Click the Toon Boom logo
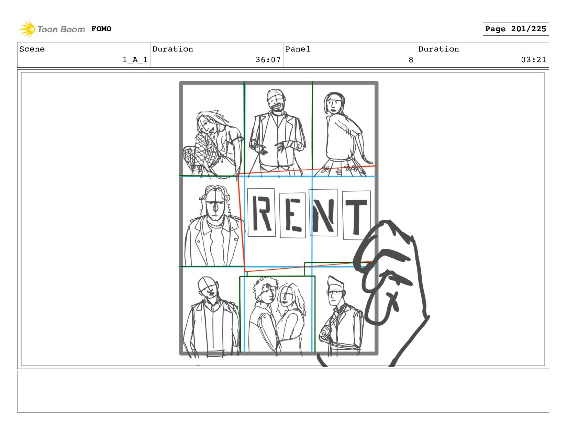 point(52,29)
